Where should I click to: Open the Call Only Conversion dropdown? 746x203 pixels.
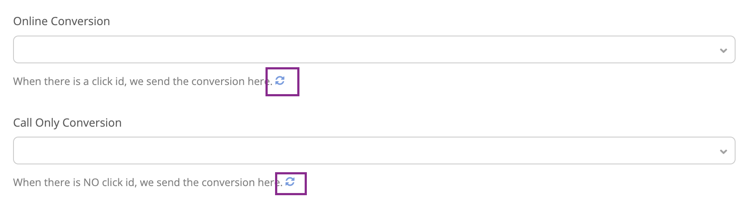374,151
